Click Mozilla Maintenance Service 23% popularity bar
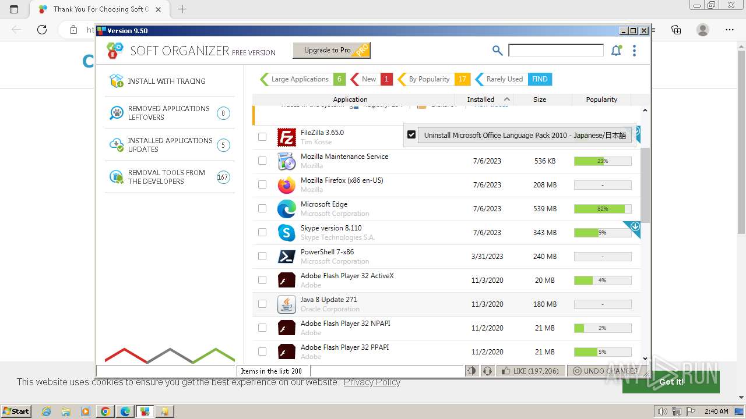This screenshot has height=419, width=746. pos(603,161)
